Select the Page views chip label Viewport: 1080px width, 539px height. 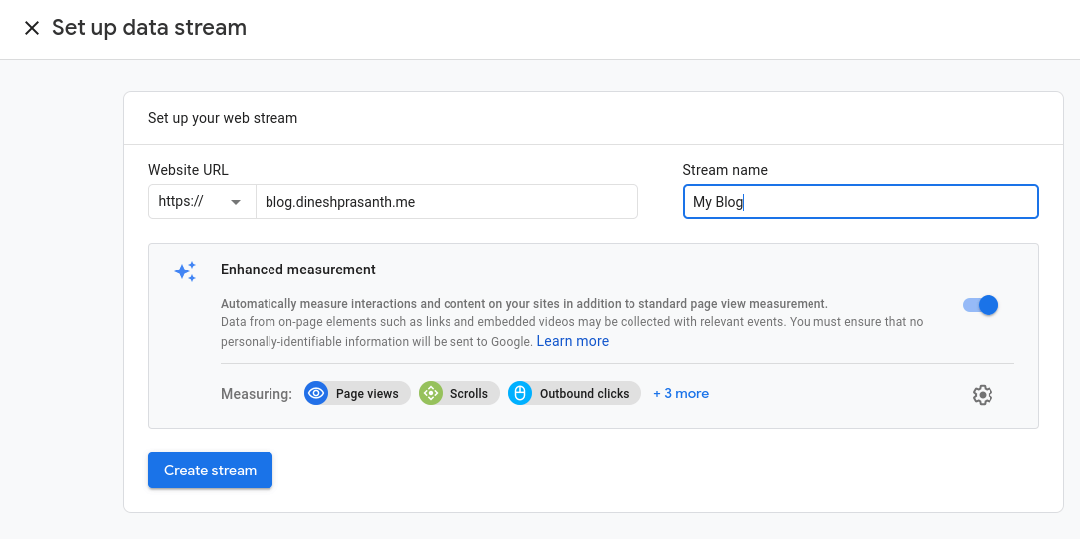tap(367, 394)
